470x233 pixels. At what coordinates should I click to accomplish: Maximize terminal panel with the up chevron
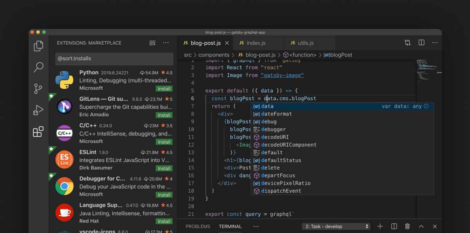point(421,226)
